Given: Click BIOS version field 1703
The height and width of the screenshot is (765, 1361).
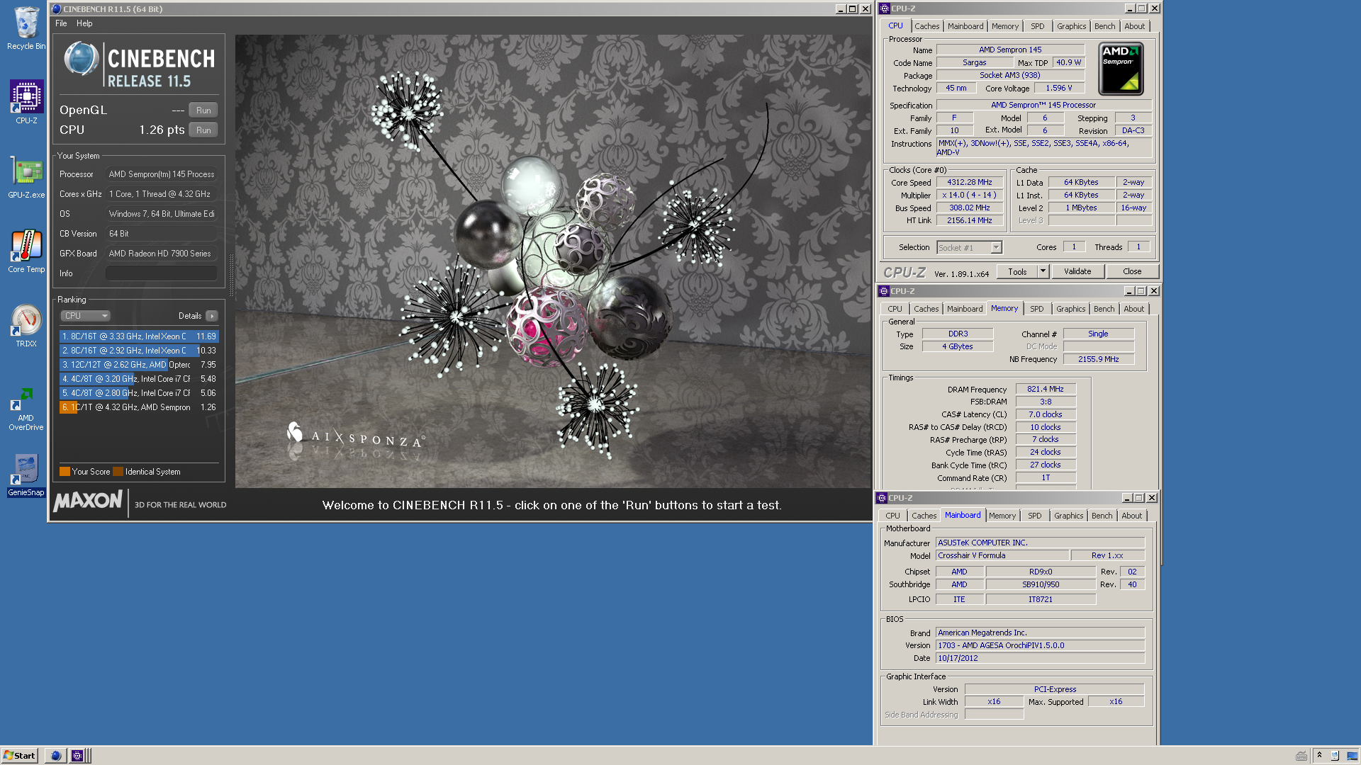Looking at the screenshot, I should pos(1040,646).
